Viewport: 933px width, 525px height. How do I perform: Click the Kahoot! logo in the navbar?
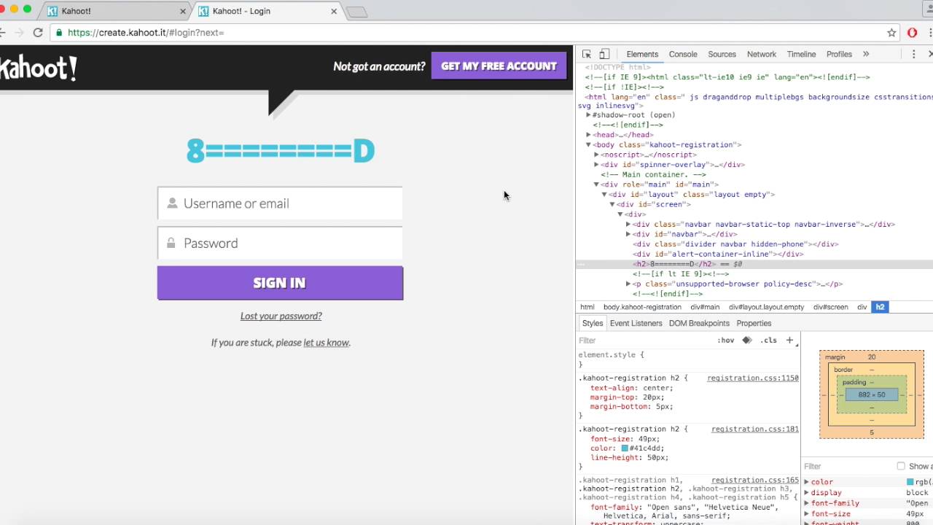38,68
